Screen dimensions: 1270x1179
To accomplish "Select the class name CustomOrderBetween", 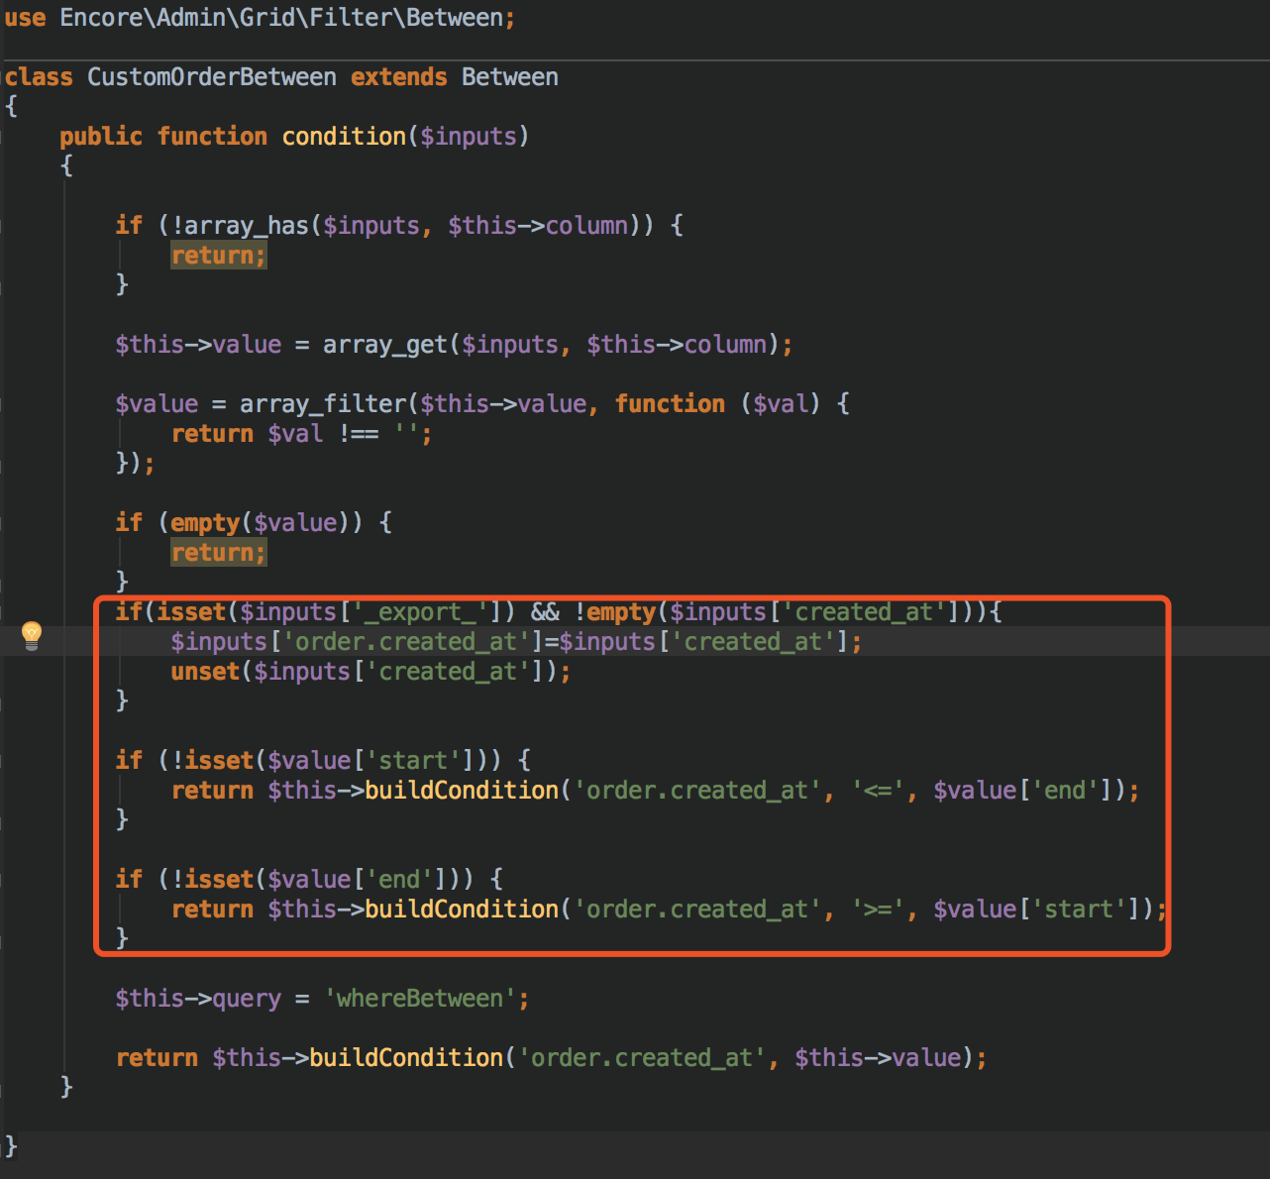I will [211, 76].
